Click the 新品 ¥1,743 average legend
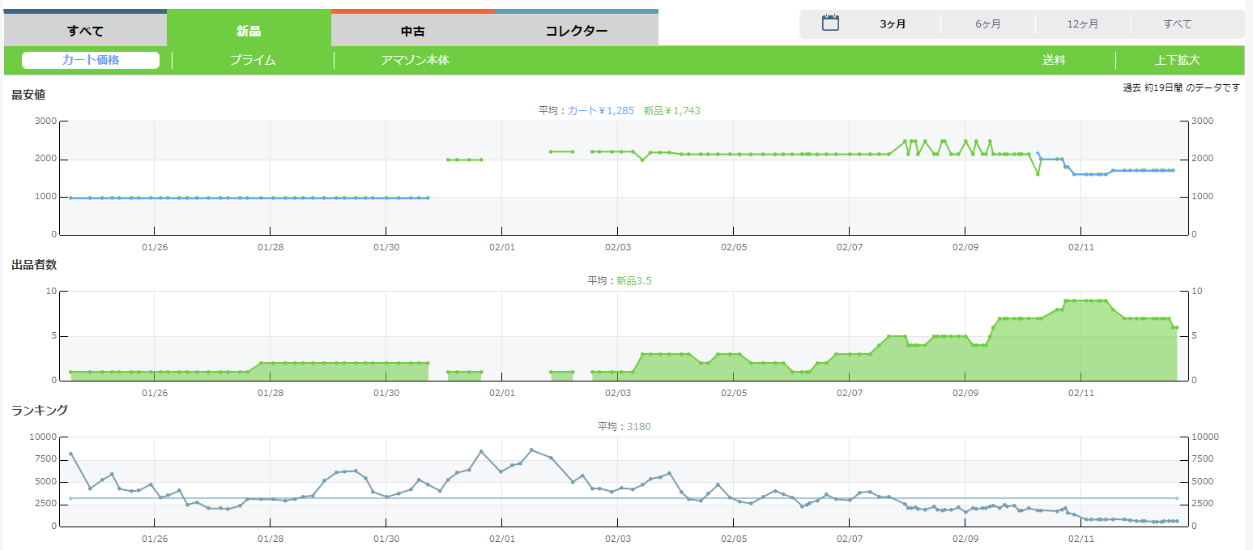The width and height of the screenshot is (1253, 550). pyautogui.click(x=671, y=110)
